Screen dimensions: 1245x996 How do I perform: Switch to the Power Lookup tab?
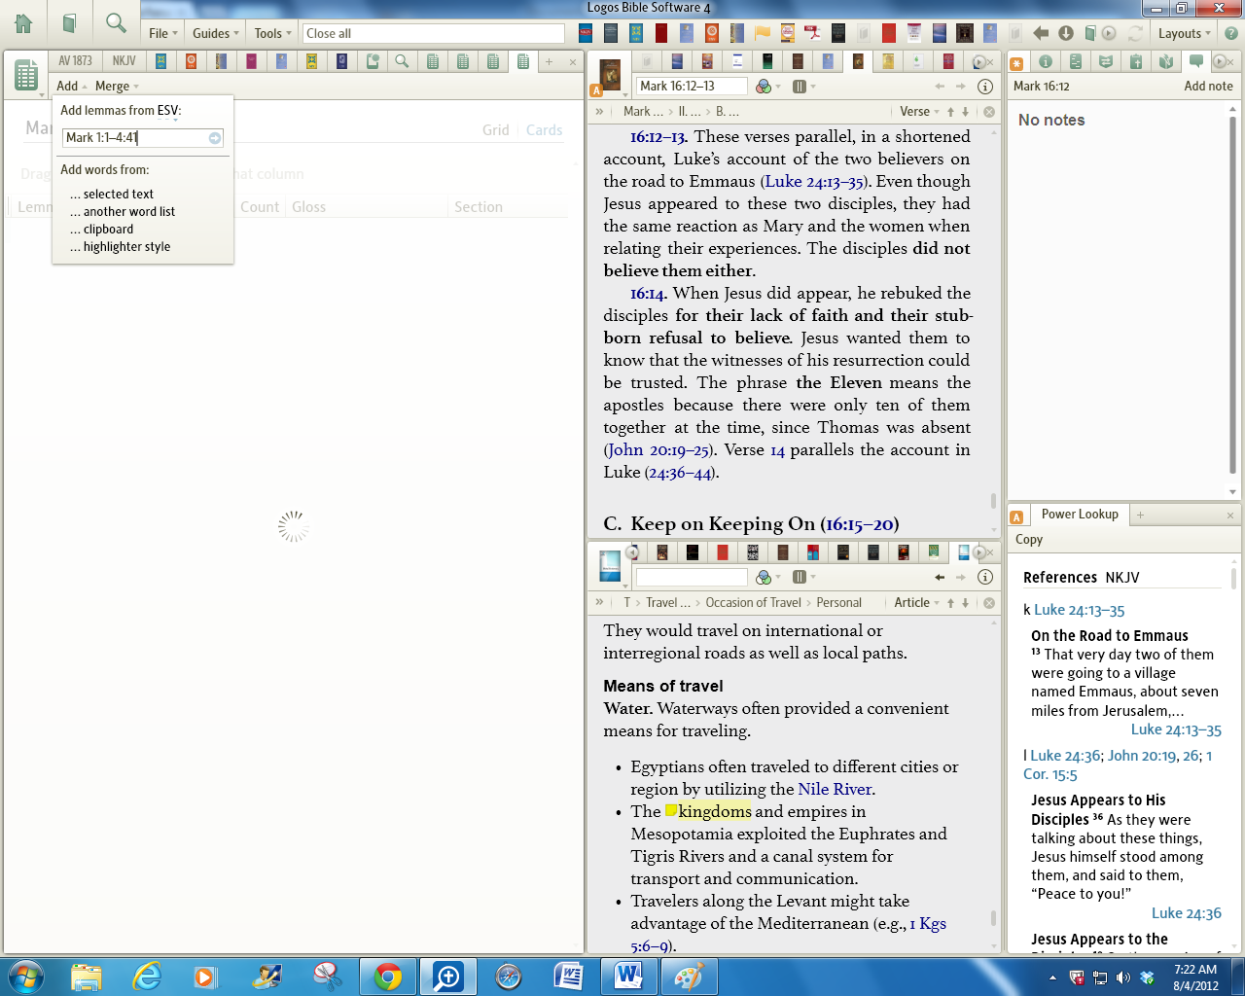coord(1080,515)
